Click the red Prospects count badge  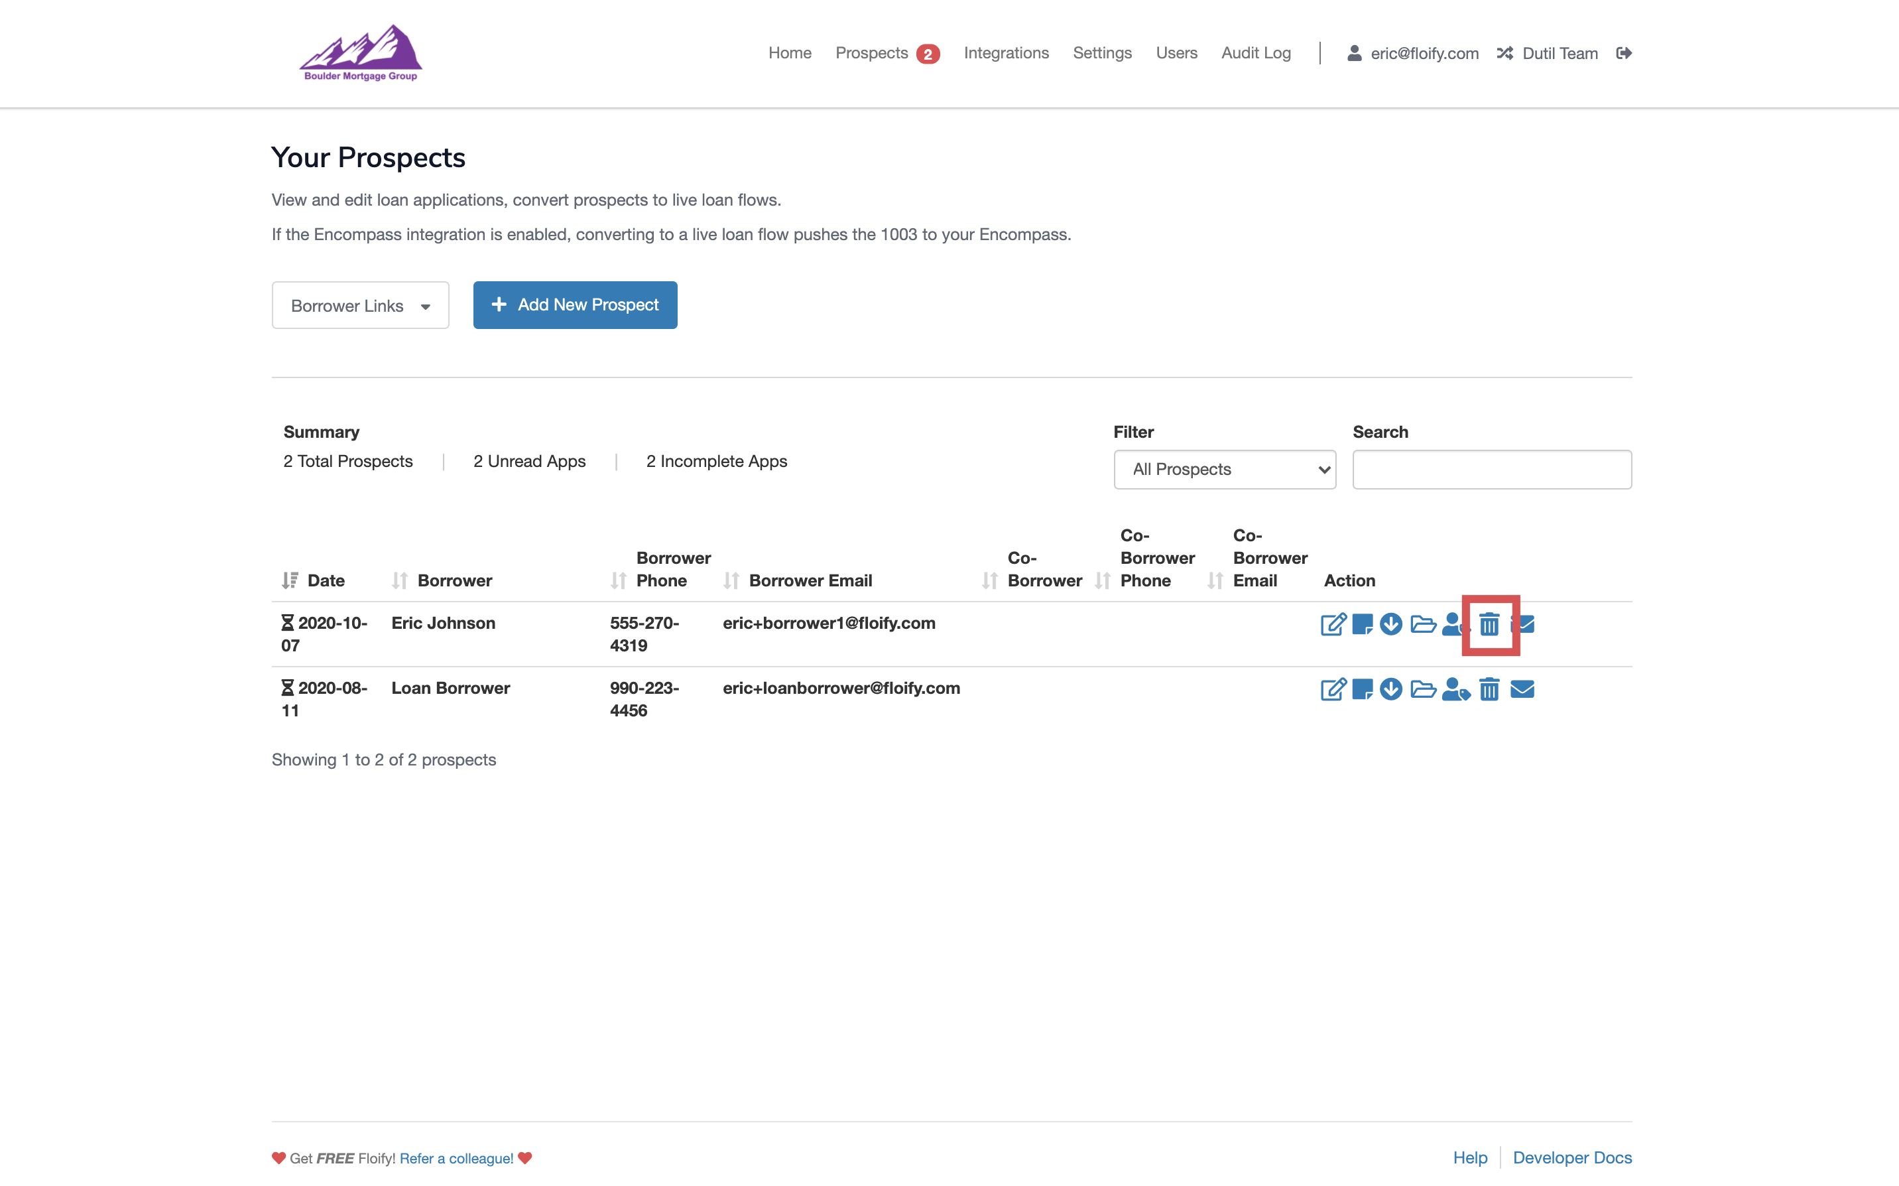pyautogui.click(x=928, y=54)
